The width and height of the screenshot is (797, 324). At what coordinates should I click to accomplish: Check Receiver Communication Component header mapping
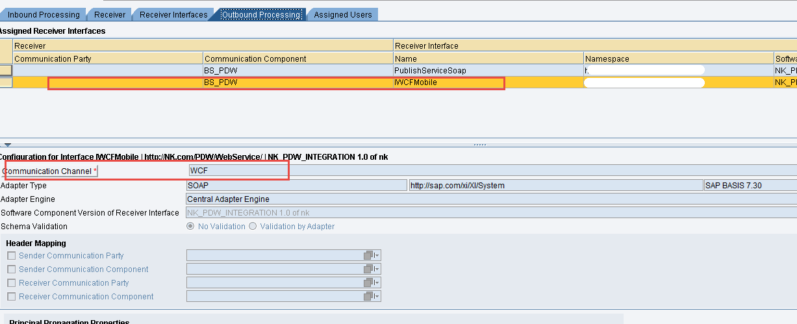point(12,297)
